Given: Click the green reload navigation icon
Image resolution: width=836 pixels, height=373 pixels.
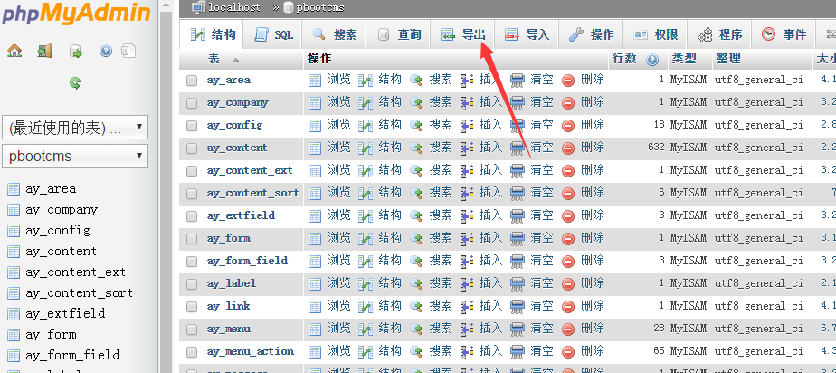Looking at the screenshot, I should (75, 82).
